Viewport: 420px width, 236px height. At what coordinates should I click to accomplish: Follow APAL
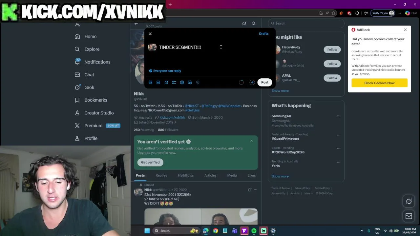point(332,78)
